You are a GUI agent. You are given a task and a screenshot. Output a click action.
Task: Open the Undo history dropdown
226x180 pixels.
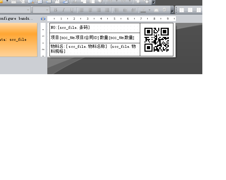[117, 1]
